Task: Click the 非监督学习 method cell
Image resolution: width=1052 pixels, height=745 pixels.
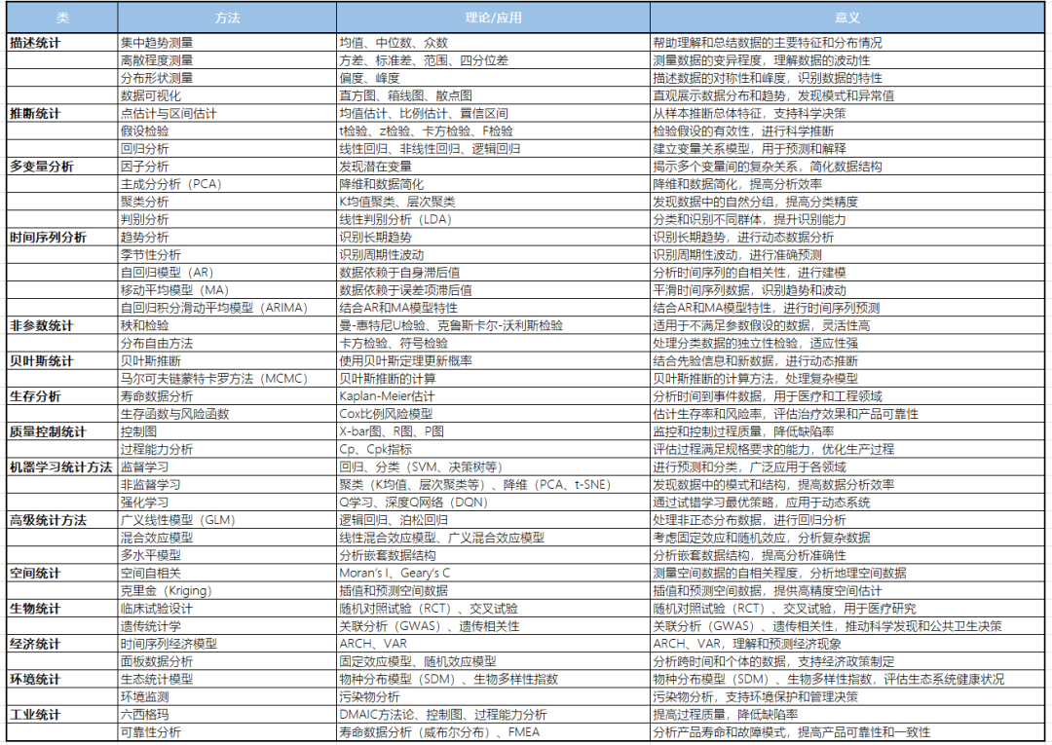Action: [x=227, y=485]
